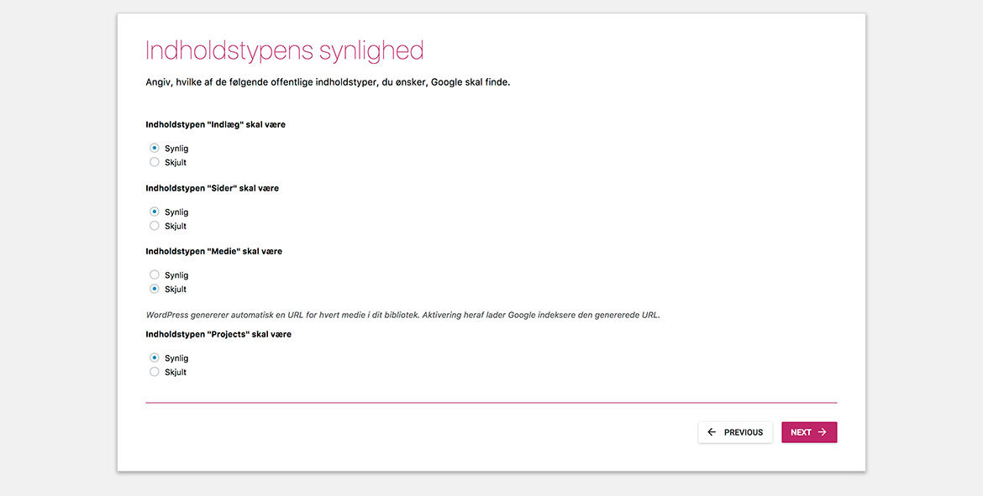
Task: Click the heading Indholdstypens synlighed
Action: (285, 51)
